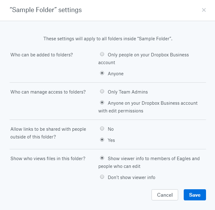The image size is (215, 210).
Task: Select 'Only people on your Dropbox Business account' radio
Action: 102,54
